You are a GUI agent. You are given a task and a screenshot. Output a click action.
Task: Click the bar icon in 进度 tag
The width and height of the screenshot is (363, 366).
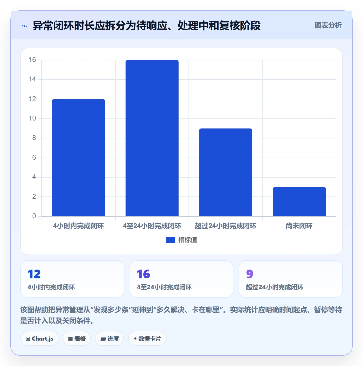(103, 339)
